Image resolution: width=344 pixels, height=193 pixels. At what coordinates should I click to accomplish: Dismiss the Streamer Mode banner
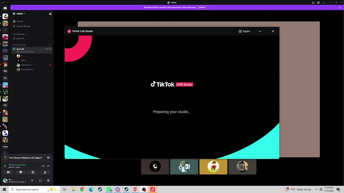tap(340, 8)
